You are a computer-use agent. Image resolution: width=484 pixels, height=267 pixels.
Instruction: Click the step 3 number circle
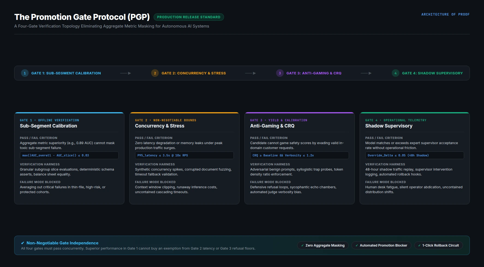click(280, 73)
